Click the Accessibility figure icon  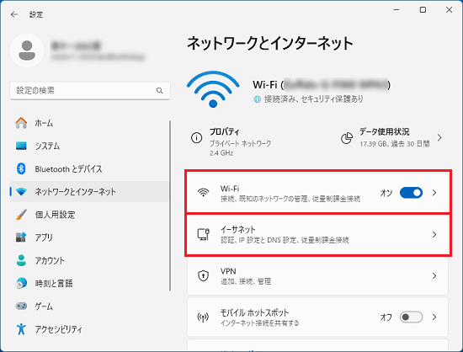pyautogui.click(x=21, y=329)
